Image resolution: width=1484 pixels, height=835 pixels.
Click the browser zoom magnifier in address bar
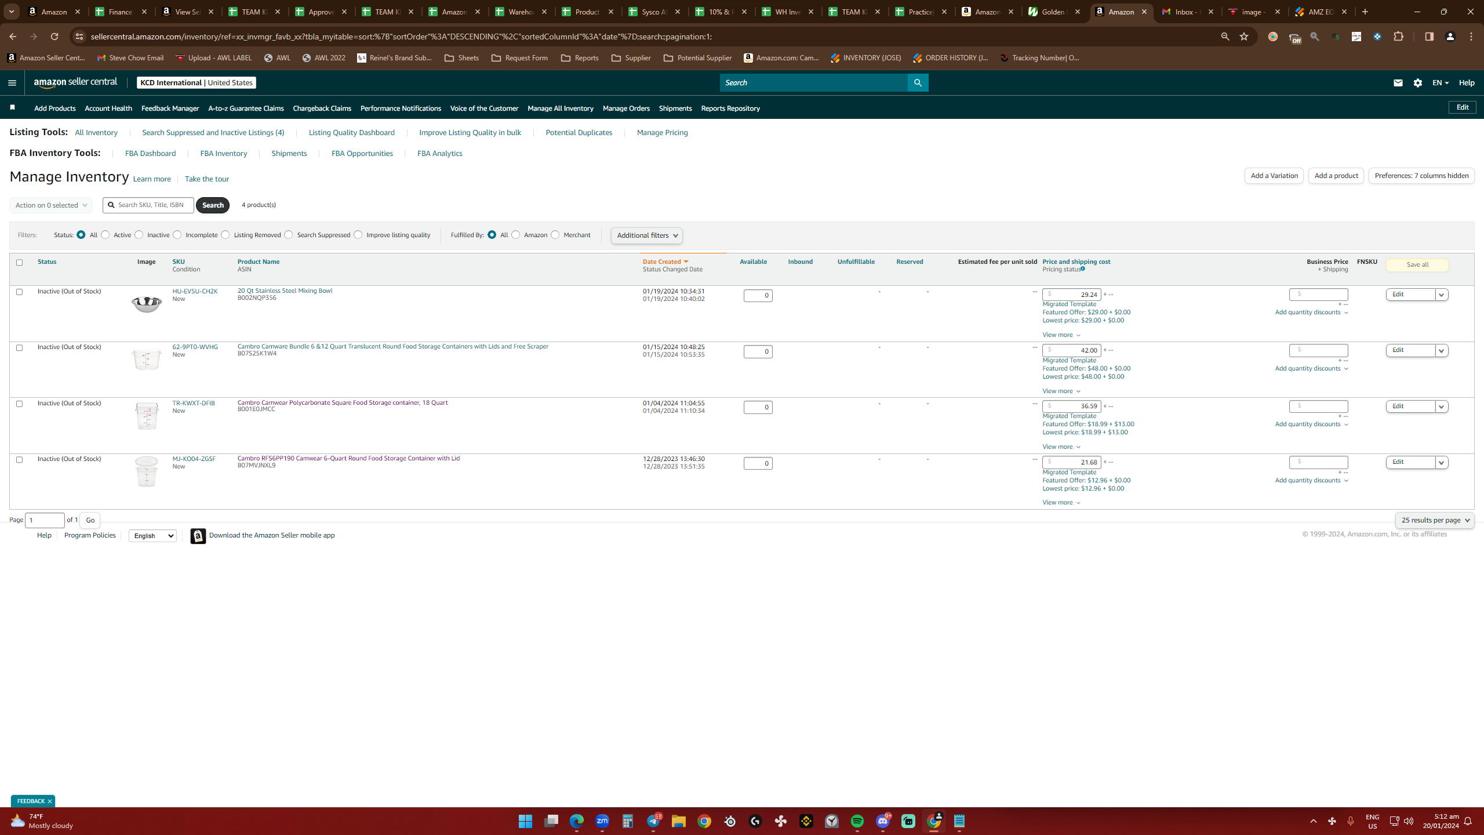1225,37
